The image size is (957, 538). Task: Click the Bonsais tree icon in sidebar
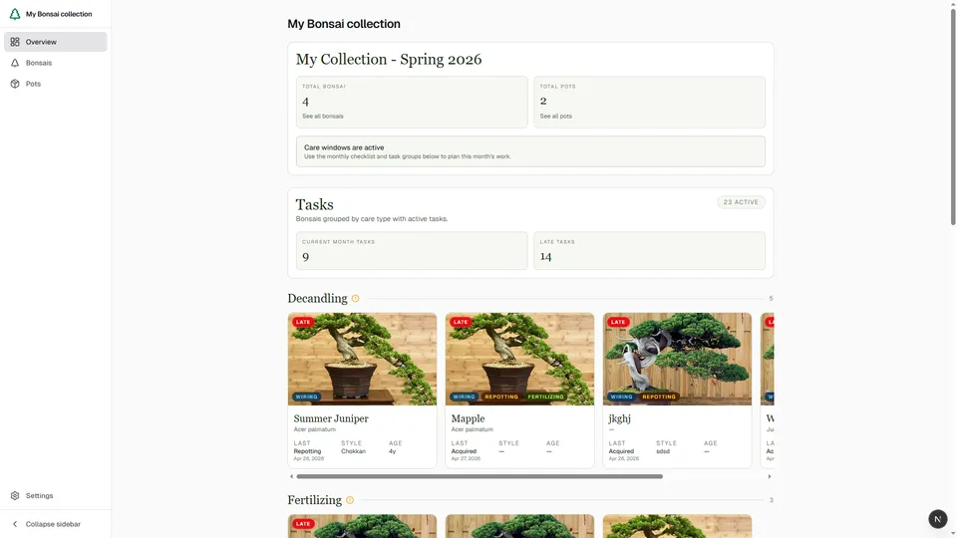(x=15, y=63)
